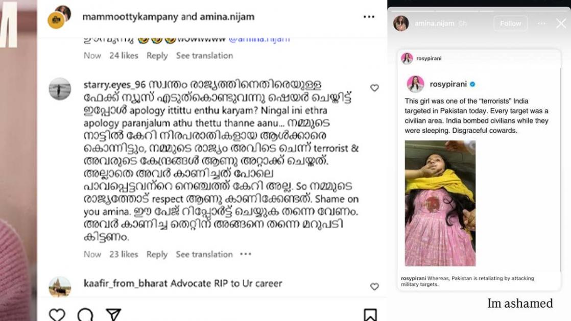Follow amina.nijam from story header
This screenshot has width=571, height=321.
(511, 23)
